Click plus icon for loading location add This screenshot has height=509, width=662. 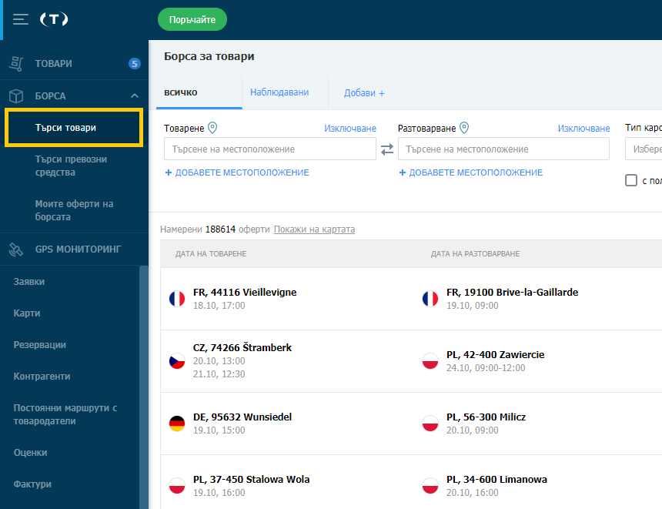tap(168, 172)
